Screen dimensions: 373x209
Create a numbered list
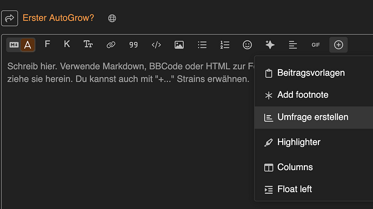[x=225, y=45]
